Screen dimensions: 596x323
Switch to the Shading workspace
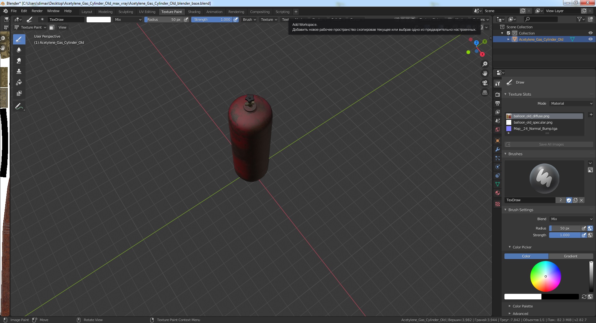pos(194,12)
